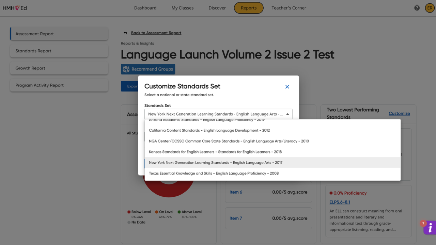Open the Reports navigation item

point(249,7)
